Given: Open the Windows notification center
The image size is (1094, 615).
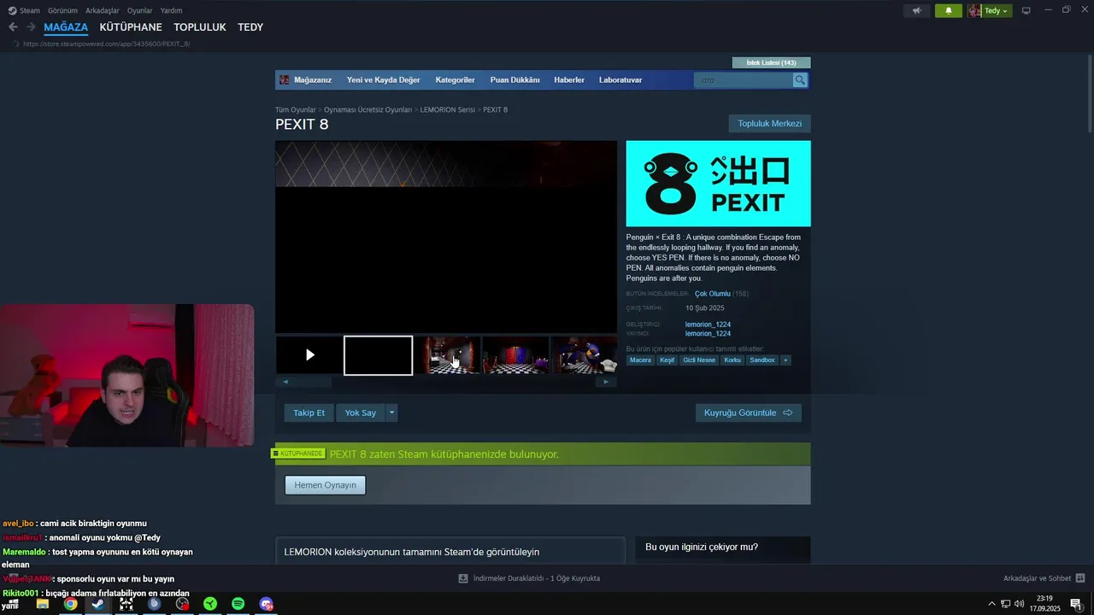Looking at the screenshot, I should point(1076,604).
